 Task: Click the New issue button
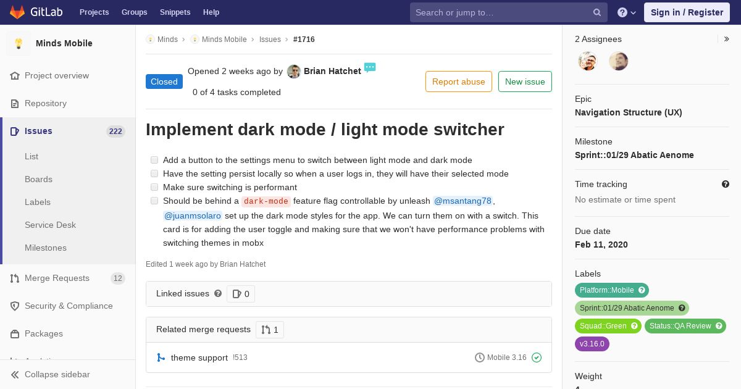point(525,82)
